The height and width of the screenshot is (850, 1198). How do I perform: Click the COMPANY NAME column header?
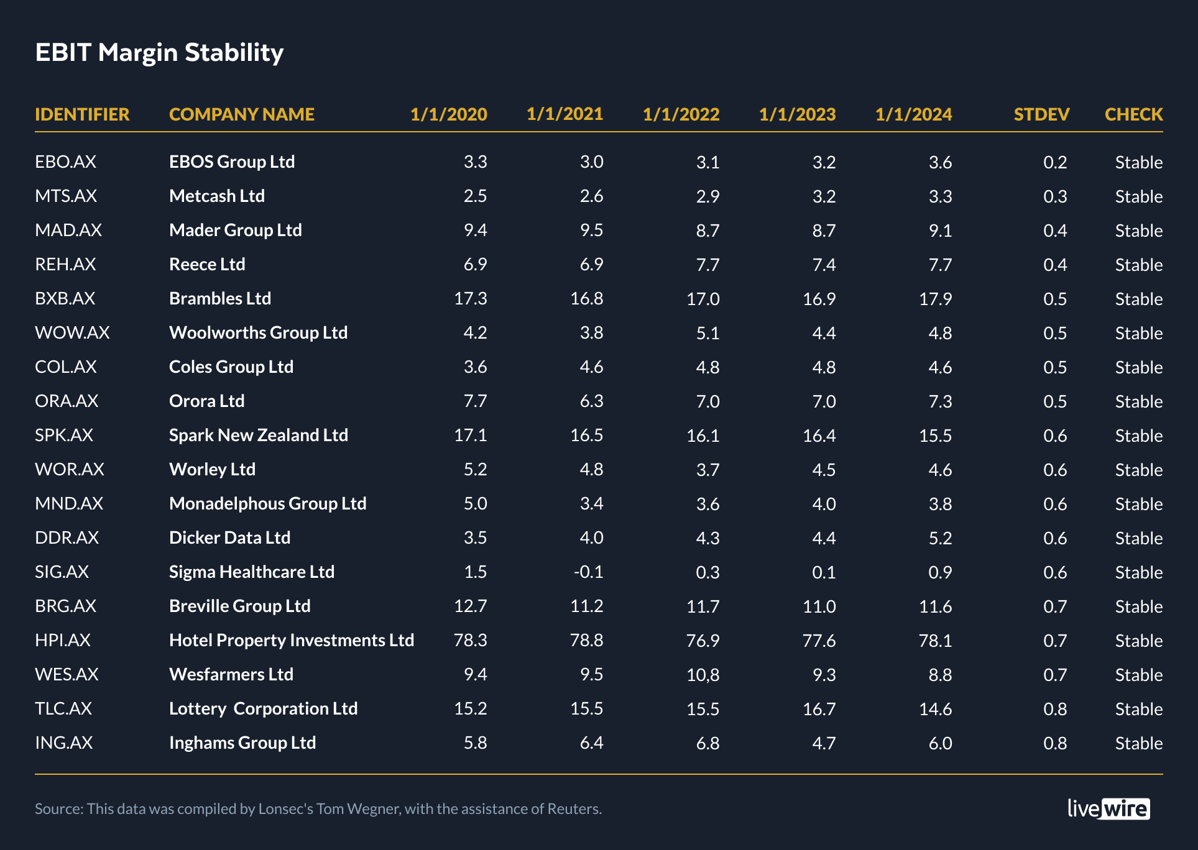pos(241,114)
